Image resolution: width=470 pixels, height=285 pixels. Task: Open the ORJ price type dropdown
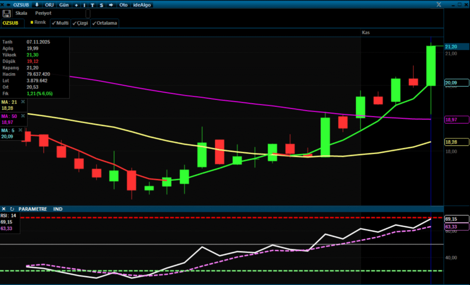coord(49,5)
